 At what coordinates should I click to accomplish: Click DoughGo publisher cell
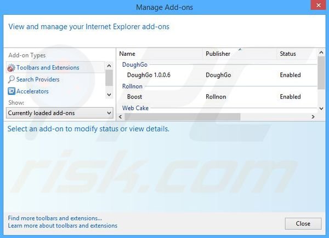tap(218, 75)
